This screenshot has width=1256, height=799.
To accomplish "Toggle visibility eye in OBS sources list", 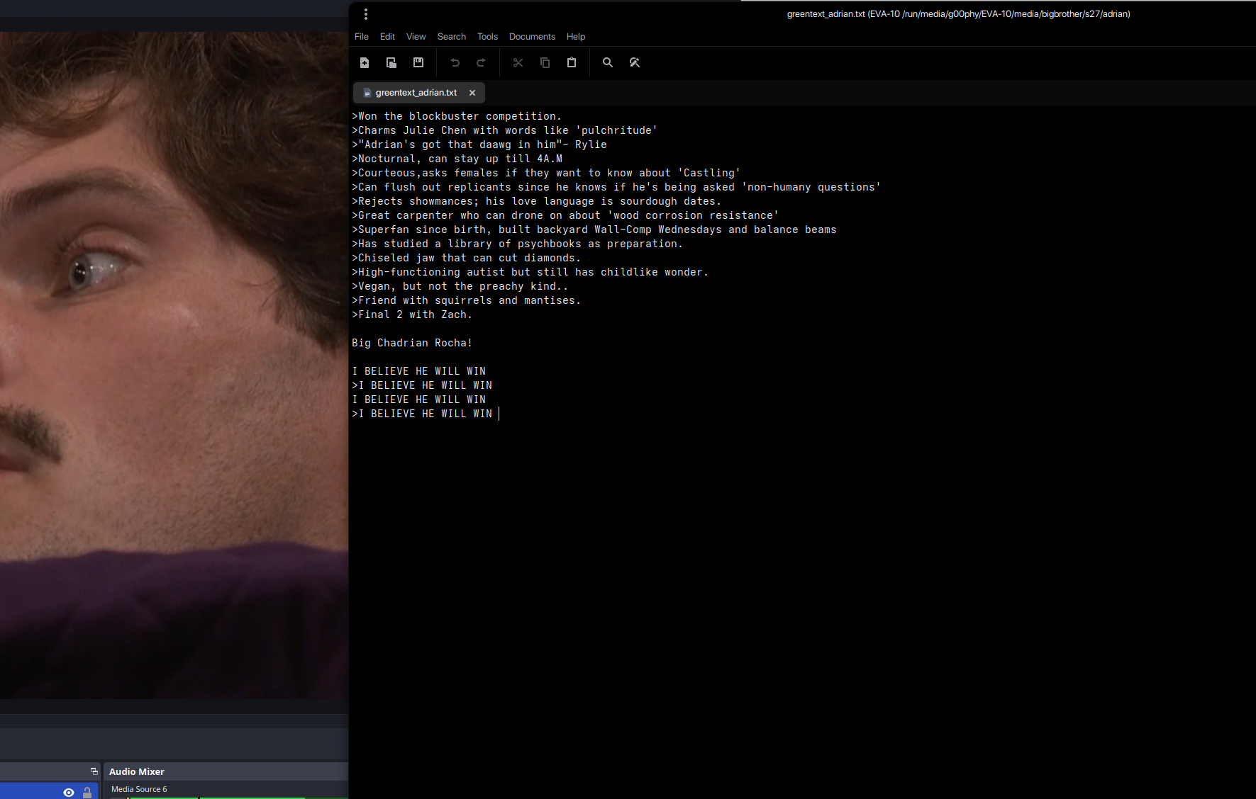I will pos(69,793).
